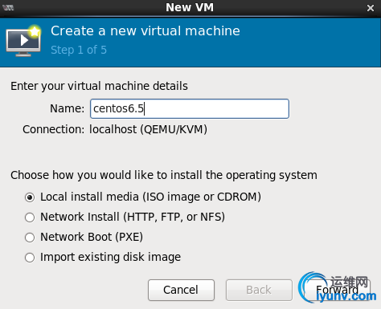Click the 'Choose how you would like to install' text
381x309 pixels.
pyautogui.click(x=164, y=175)
